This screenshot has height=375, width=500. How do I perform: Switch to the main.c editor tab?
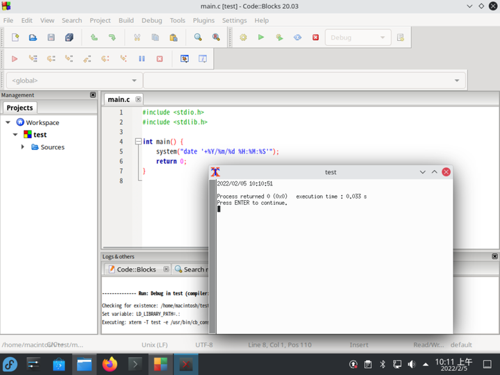pyautogui.click(x=119, y=99)
